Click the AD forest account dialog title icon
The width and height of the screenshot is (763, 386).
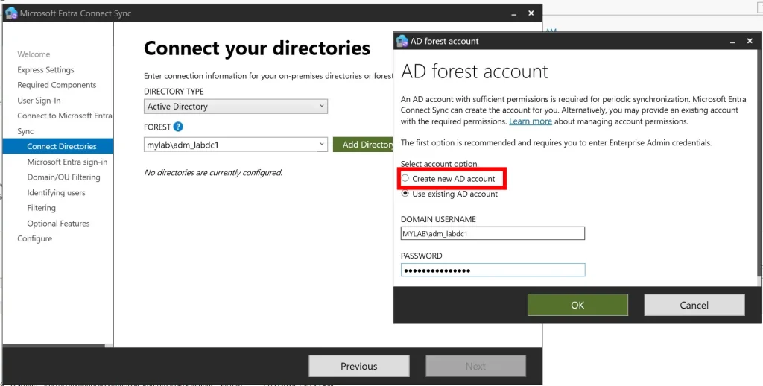(402, 41)
